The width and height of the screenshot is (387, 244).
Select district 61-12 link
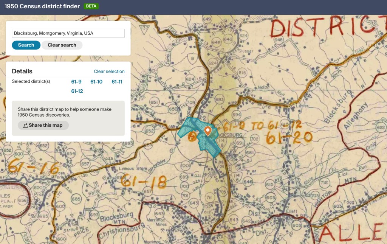point(77,91)
